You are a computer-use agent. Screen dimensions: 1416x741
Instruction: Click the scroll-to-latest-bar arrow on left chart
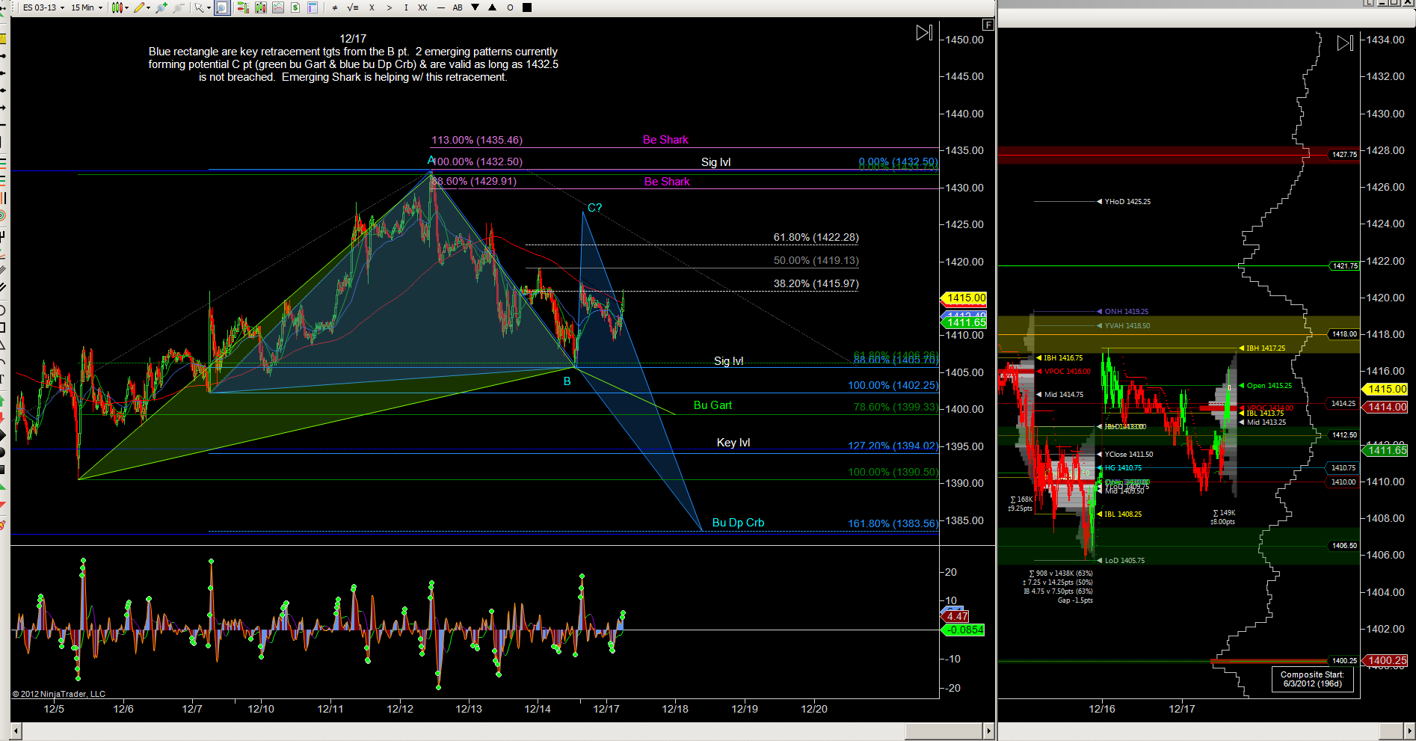click(924, 33)
